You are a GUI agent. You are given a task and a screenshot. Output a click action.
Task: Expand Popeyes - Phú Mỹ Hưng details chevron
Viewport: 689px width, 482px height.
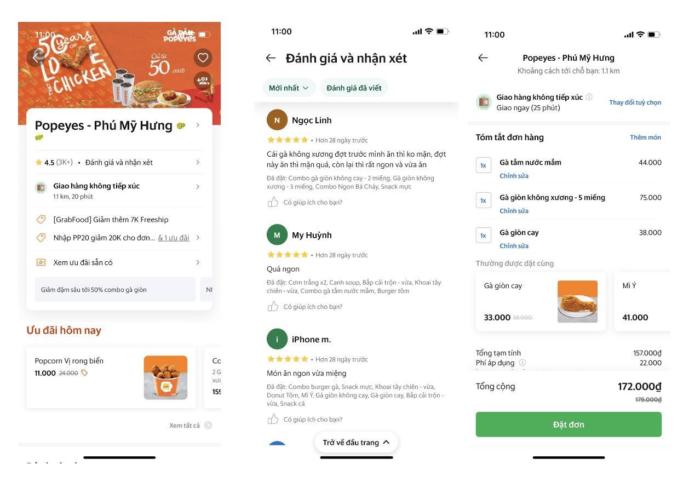198,125
